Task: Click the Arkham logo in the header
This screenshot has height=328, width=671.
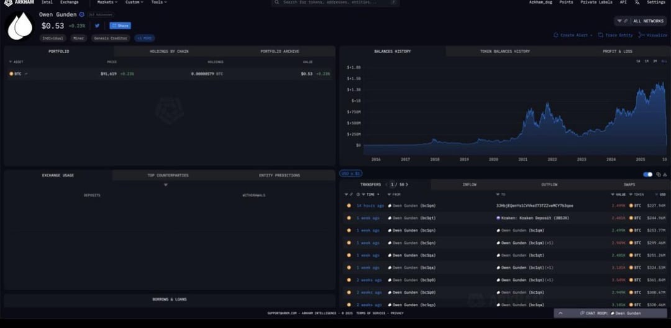Action: point(19,2)
